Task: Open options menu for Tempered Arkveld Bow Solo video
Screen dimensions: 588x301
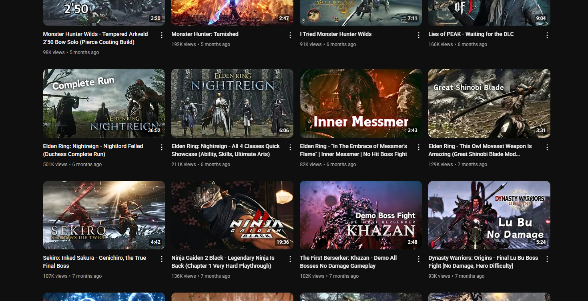Action: point(162,35)
